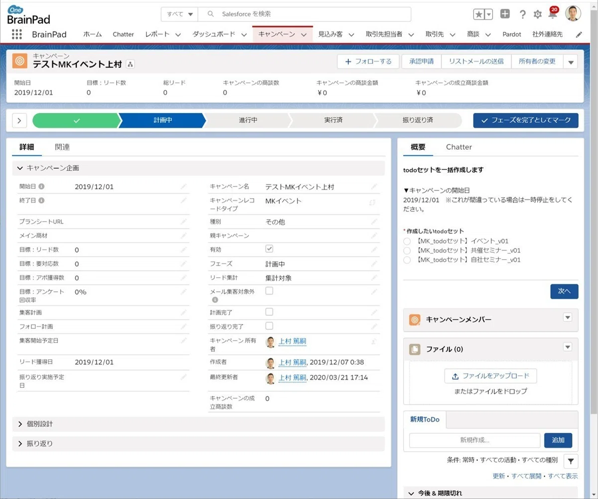Click the 終了日 info help icon
Image resolution: width=598 pixels, height=499 pixels.
(x=41, y=200)
